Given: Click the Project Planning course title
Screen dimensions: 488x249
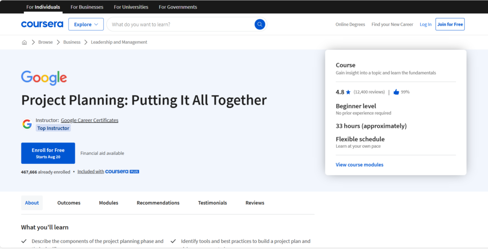Looking at the screenshot, I should [x=144, y=100].
